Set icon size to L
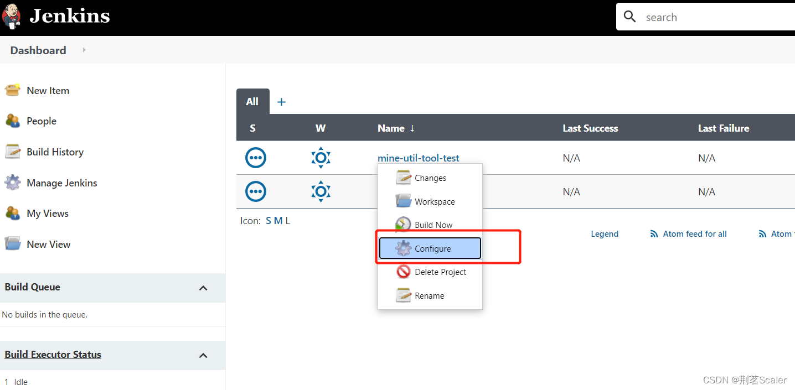The width and height of the screenshot is (795, 390). coord(288,221)
